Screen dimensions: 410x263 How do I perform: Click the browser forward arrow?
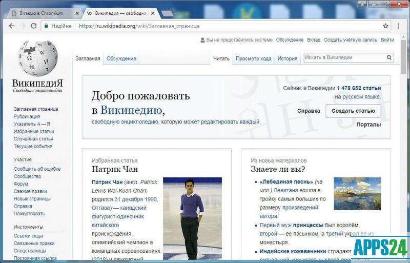pyautogui.click(x=23, y=26)
